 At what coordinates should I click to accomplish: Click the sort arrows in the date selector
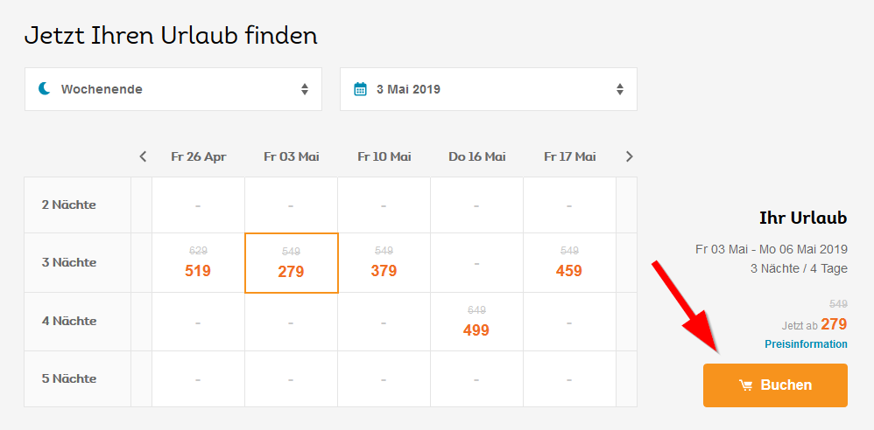620,89
